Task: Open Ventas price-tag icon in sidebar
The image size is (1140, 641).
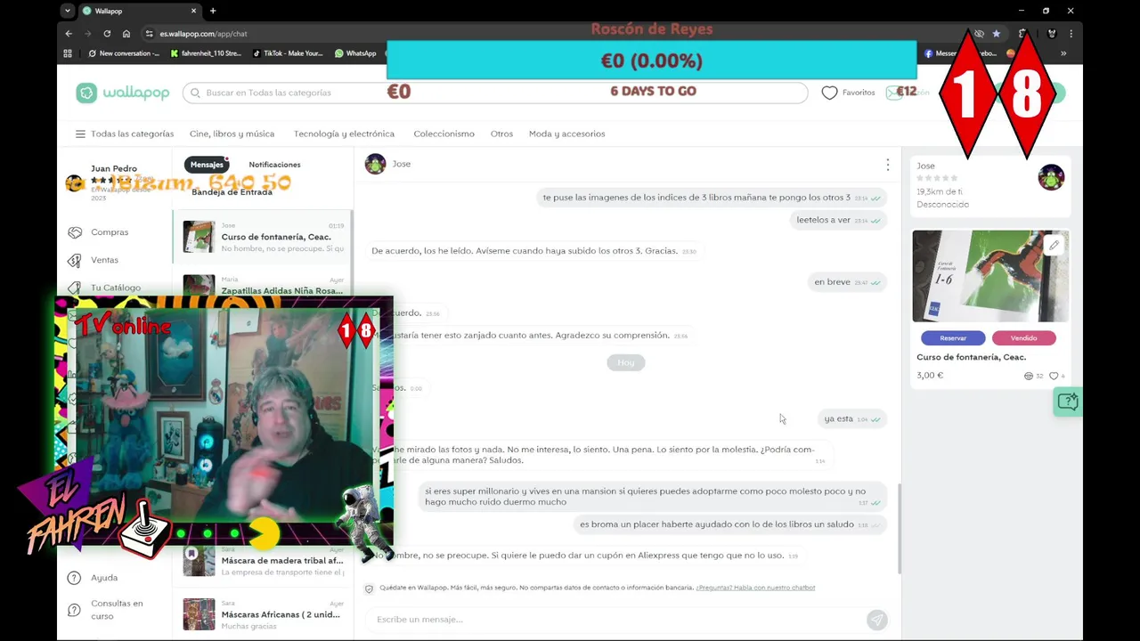Action: tap(75, 260)
